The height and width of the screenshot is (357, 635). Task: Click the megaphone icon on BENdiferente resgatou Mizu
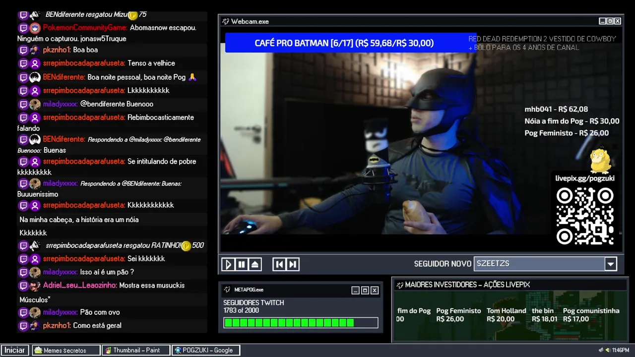click(x=35, y=15)
